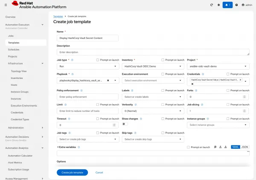Show help for Instance groups
Viewport: 256px width, 180px height.
(x=208, y=119)
